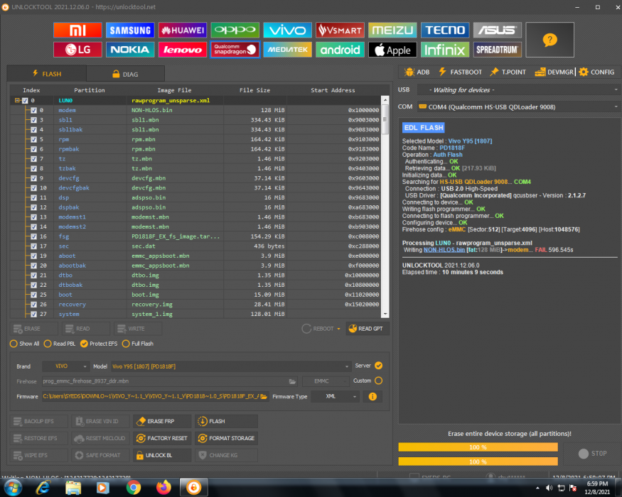Viewport: 622px width, 497px height.
Task: Toggle the Server firehose option
Action: pyautogui.click(x=378, y=366)
